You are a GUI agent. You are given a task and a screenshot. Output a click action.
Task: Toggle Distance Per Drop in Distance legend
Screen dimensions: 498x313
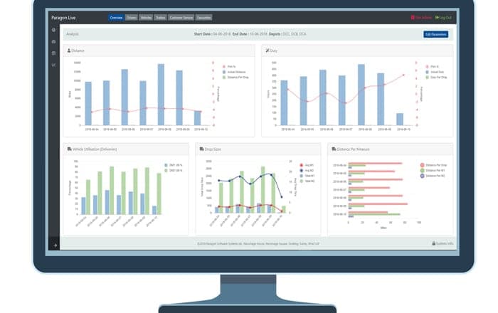[x=235, y=77]
